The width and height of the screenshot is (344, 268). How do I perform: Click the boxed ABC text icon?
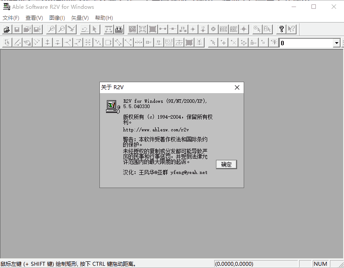click(x=223, y=29)
